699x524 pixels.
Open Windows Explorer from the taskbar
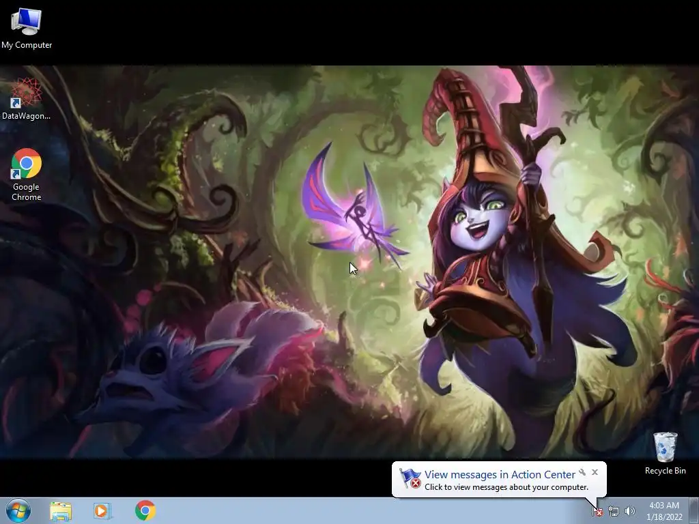tap(61, 510)
